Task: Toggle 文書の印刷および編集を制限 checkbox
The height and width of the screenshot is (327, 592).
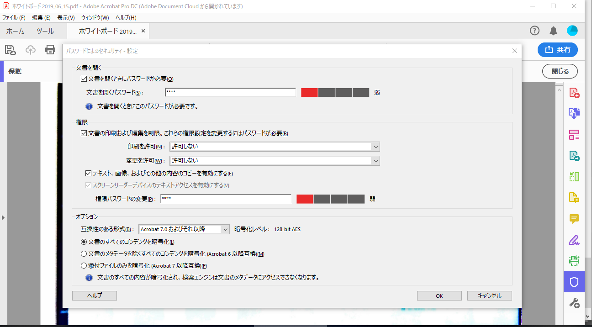Action: [x=84, y=133]
